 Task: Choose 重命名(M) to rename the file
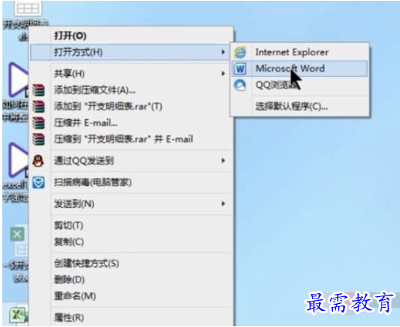131,296
